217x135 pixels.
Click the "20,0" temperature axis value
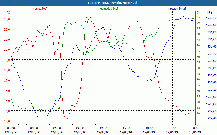pyautogui.click(x=7, y=50)
